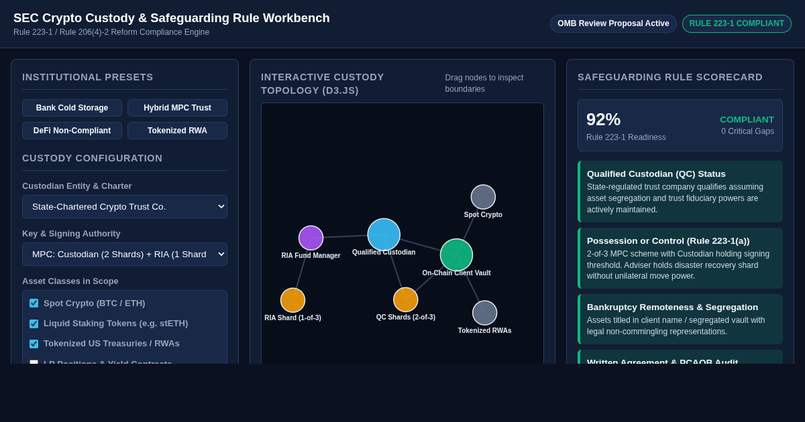Apply the Hybrid MPC Trust preset
The height and width of the screenshot is (422, 805).
pyautogui.click(x=177, y=108)
